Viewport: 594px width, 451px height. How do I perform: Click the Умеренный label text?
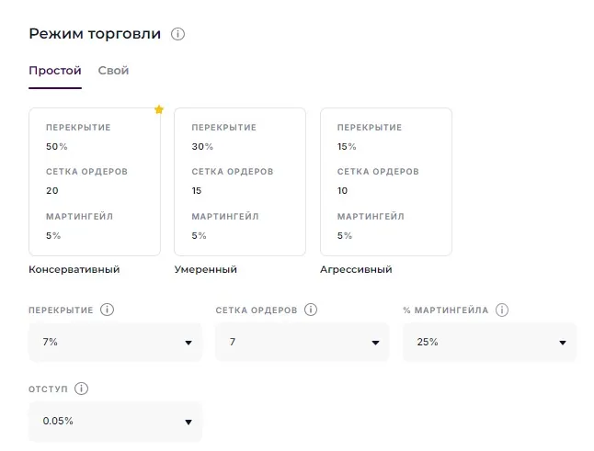pyautogui.click(x=206, y=270)
